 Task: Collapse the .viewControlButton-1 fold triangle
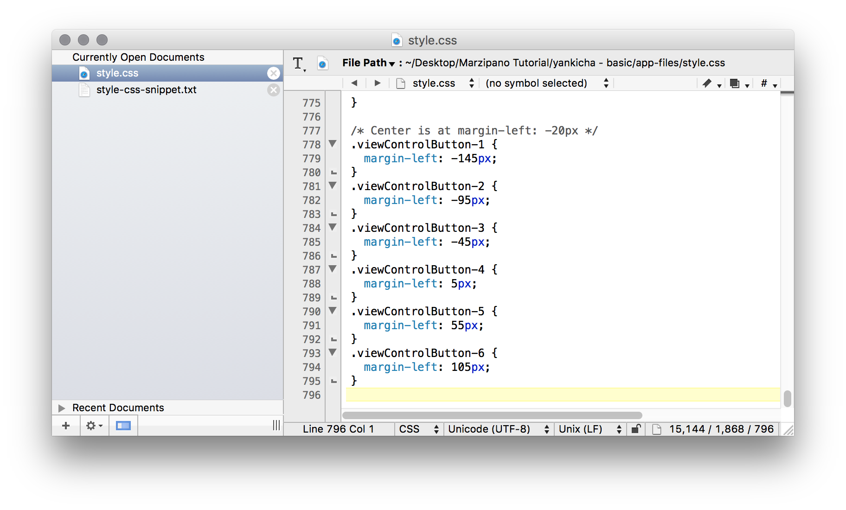click(x=333, y=144)
